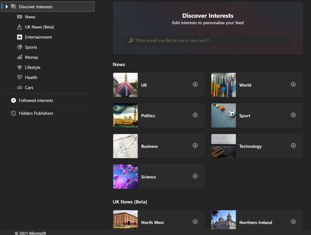Viewport: 311px width, 235px height.
Task: Click the Technology card label
Action: pos(250,146)
